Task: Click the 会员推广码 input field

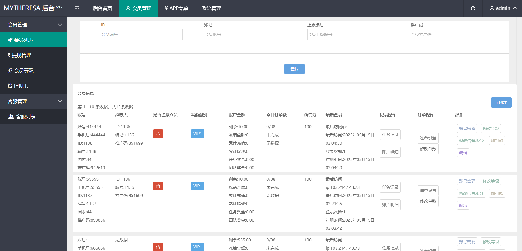Action: tap(451, 35)
